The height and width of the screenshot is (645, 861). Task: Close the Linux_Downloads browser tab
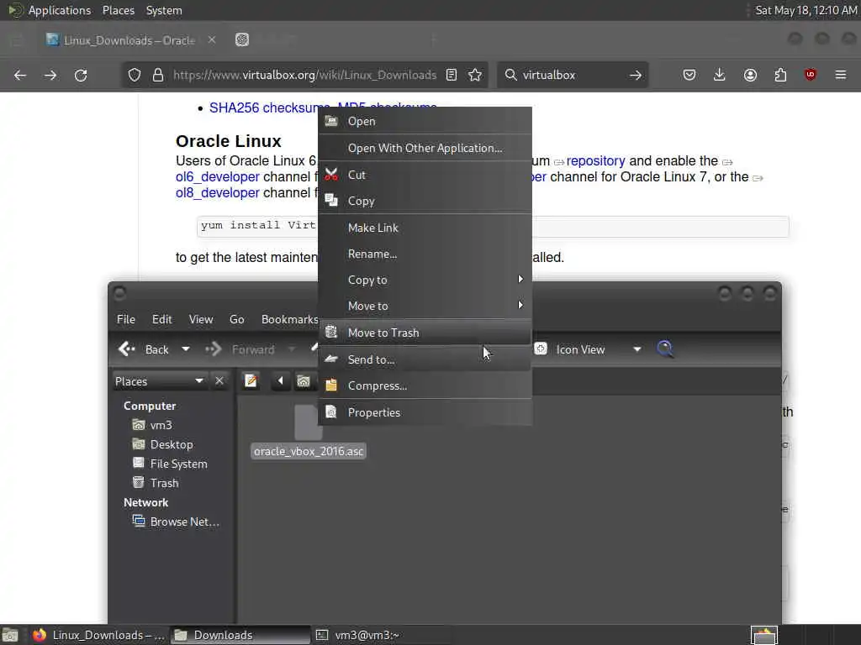[212, 40]
